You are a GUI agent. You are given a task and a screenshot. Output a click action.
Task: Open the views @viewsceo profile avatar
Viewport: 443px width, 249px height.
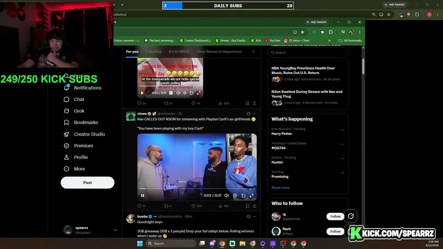(x=131, y=116)
